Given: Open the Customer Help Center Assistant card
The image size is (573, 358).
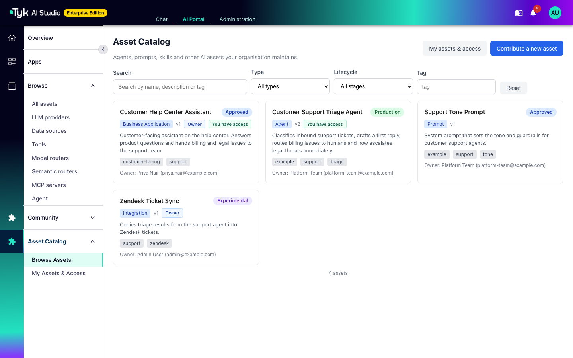Looking at the screenshot, I should 186,142.
